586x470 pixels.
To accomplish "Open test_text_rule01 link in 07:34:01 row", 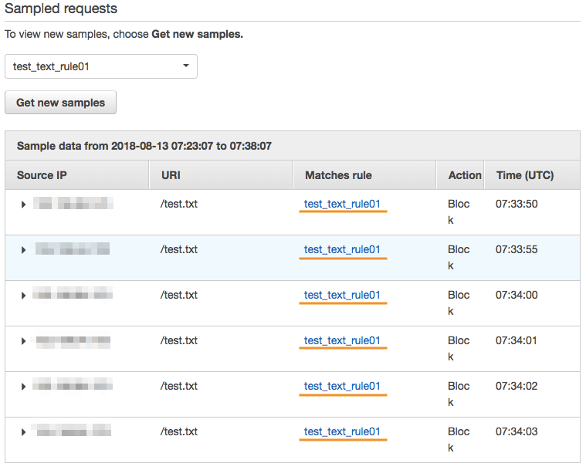I will tap(342, 341).
